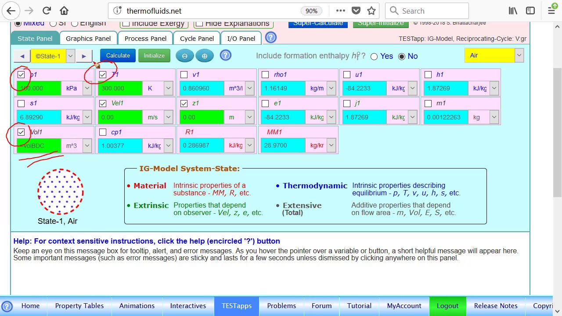Go to next state arrow
This screenshot has width=562, height=316.
(83, 56)
